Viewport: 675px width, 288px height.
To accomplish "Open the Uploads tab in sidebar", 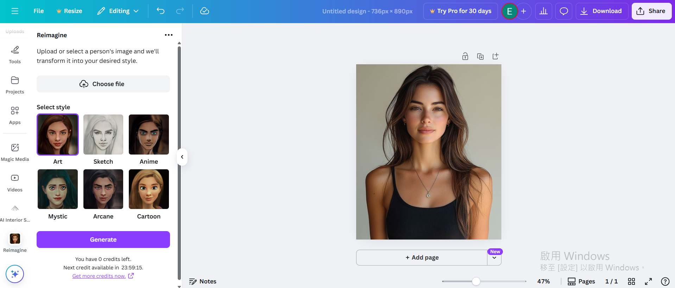I will pos(15,31).
